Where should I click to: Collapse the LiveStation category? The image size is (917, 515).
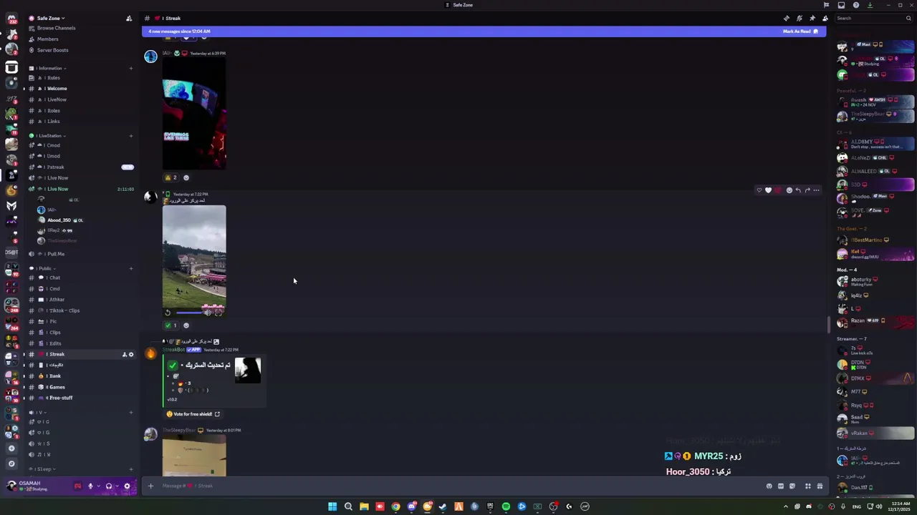[x=49, y=135]
